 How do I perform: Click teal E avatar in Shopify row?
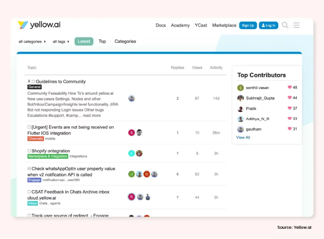(131, 153)
